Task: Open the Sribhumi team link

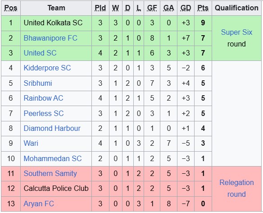Action: click(x=38, y=83)
